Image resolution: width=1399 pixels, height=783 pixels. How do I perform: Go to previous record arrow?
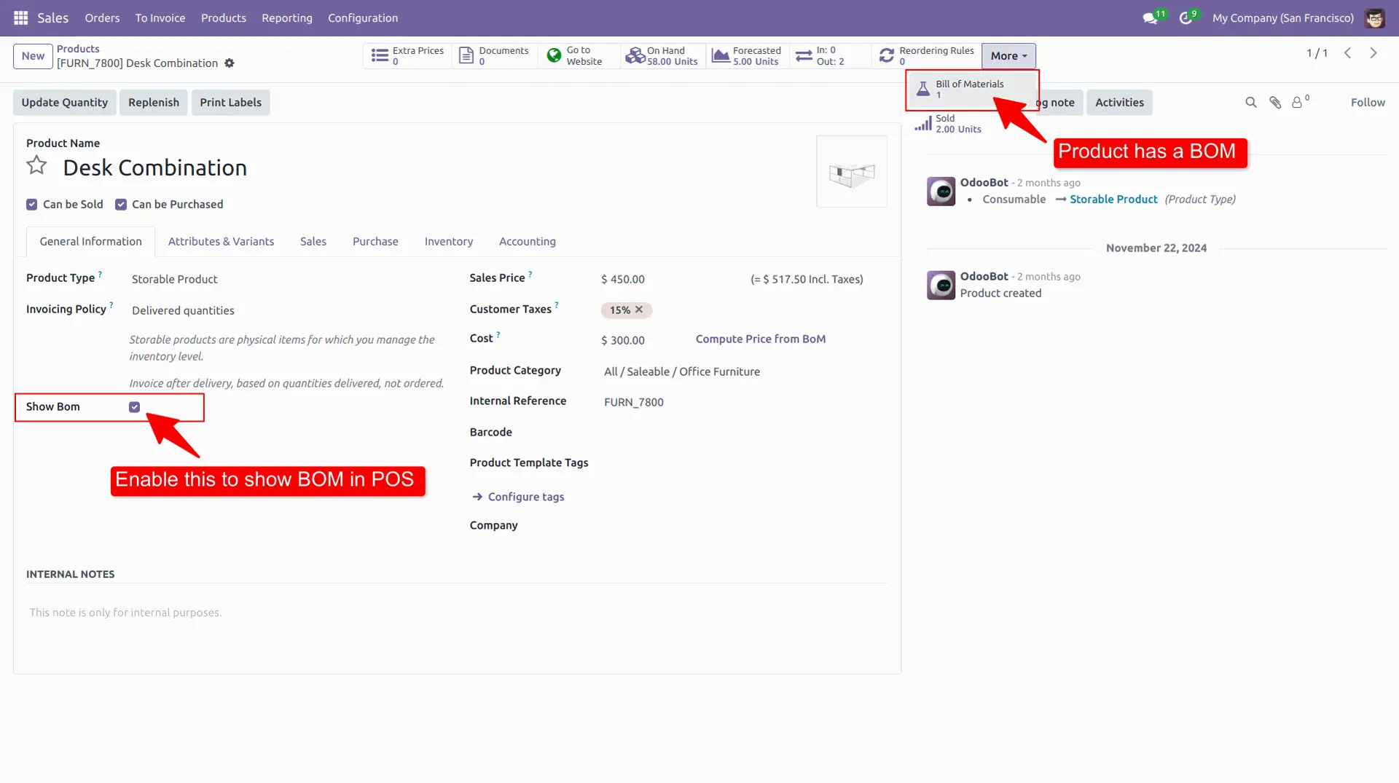pos(1348,53)
